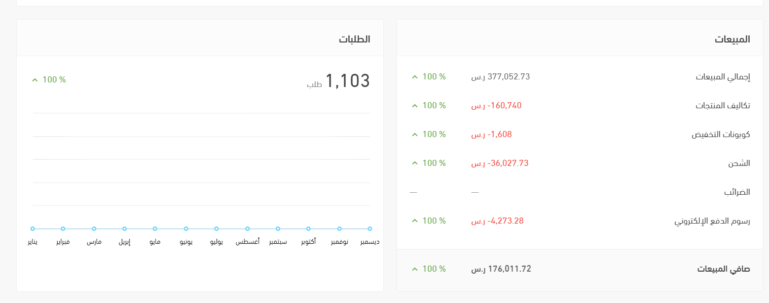Screen dimensions: 769x303
Task: Click the up arrow in صافي المبيعات row
Action: coord(415,269)
